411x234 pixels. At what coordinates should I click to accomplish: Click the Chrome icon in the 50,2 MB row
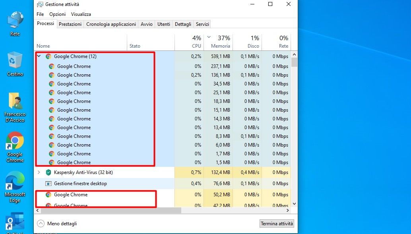[x=48, y=194]
